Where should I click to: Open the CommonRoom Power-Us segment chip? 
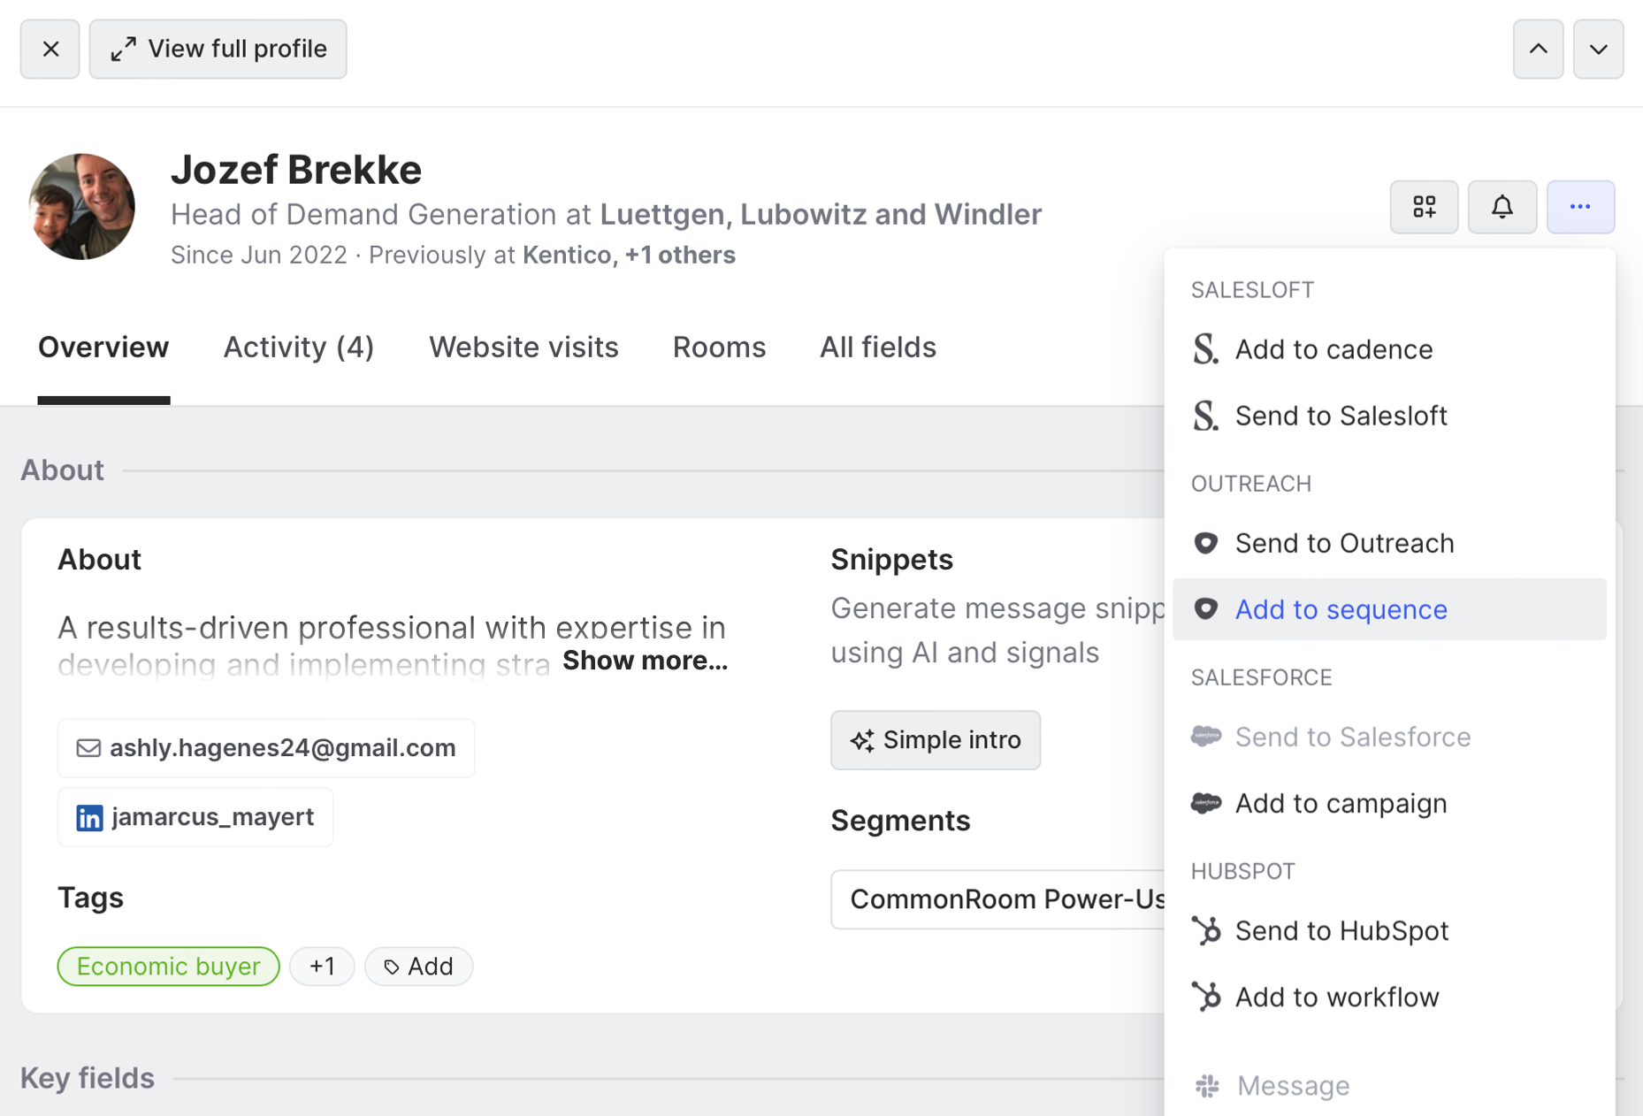pos(998,899)
